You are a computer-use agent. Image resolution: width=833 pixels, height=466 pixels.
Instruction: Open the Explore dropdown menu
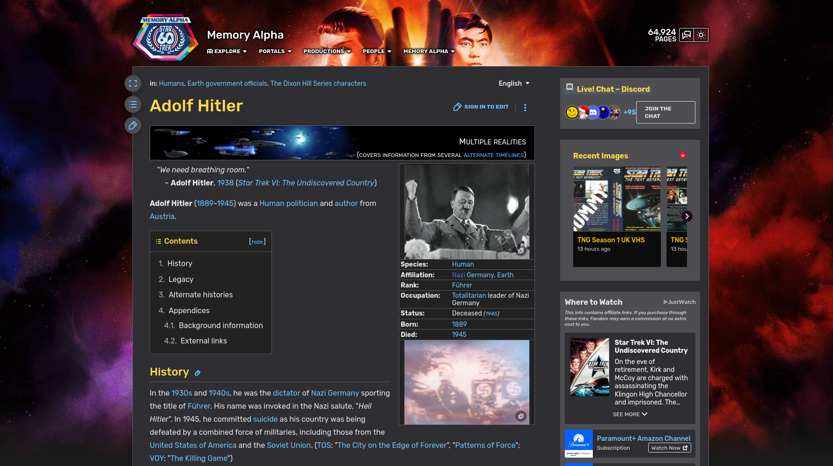pos(227,51)
